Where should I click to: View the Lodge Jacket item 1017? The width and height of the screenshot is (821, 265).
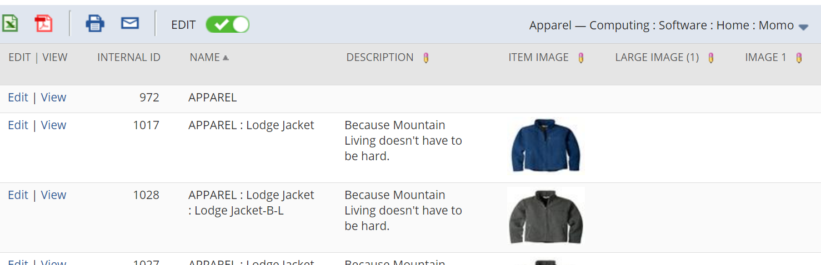coord(53,125)
